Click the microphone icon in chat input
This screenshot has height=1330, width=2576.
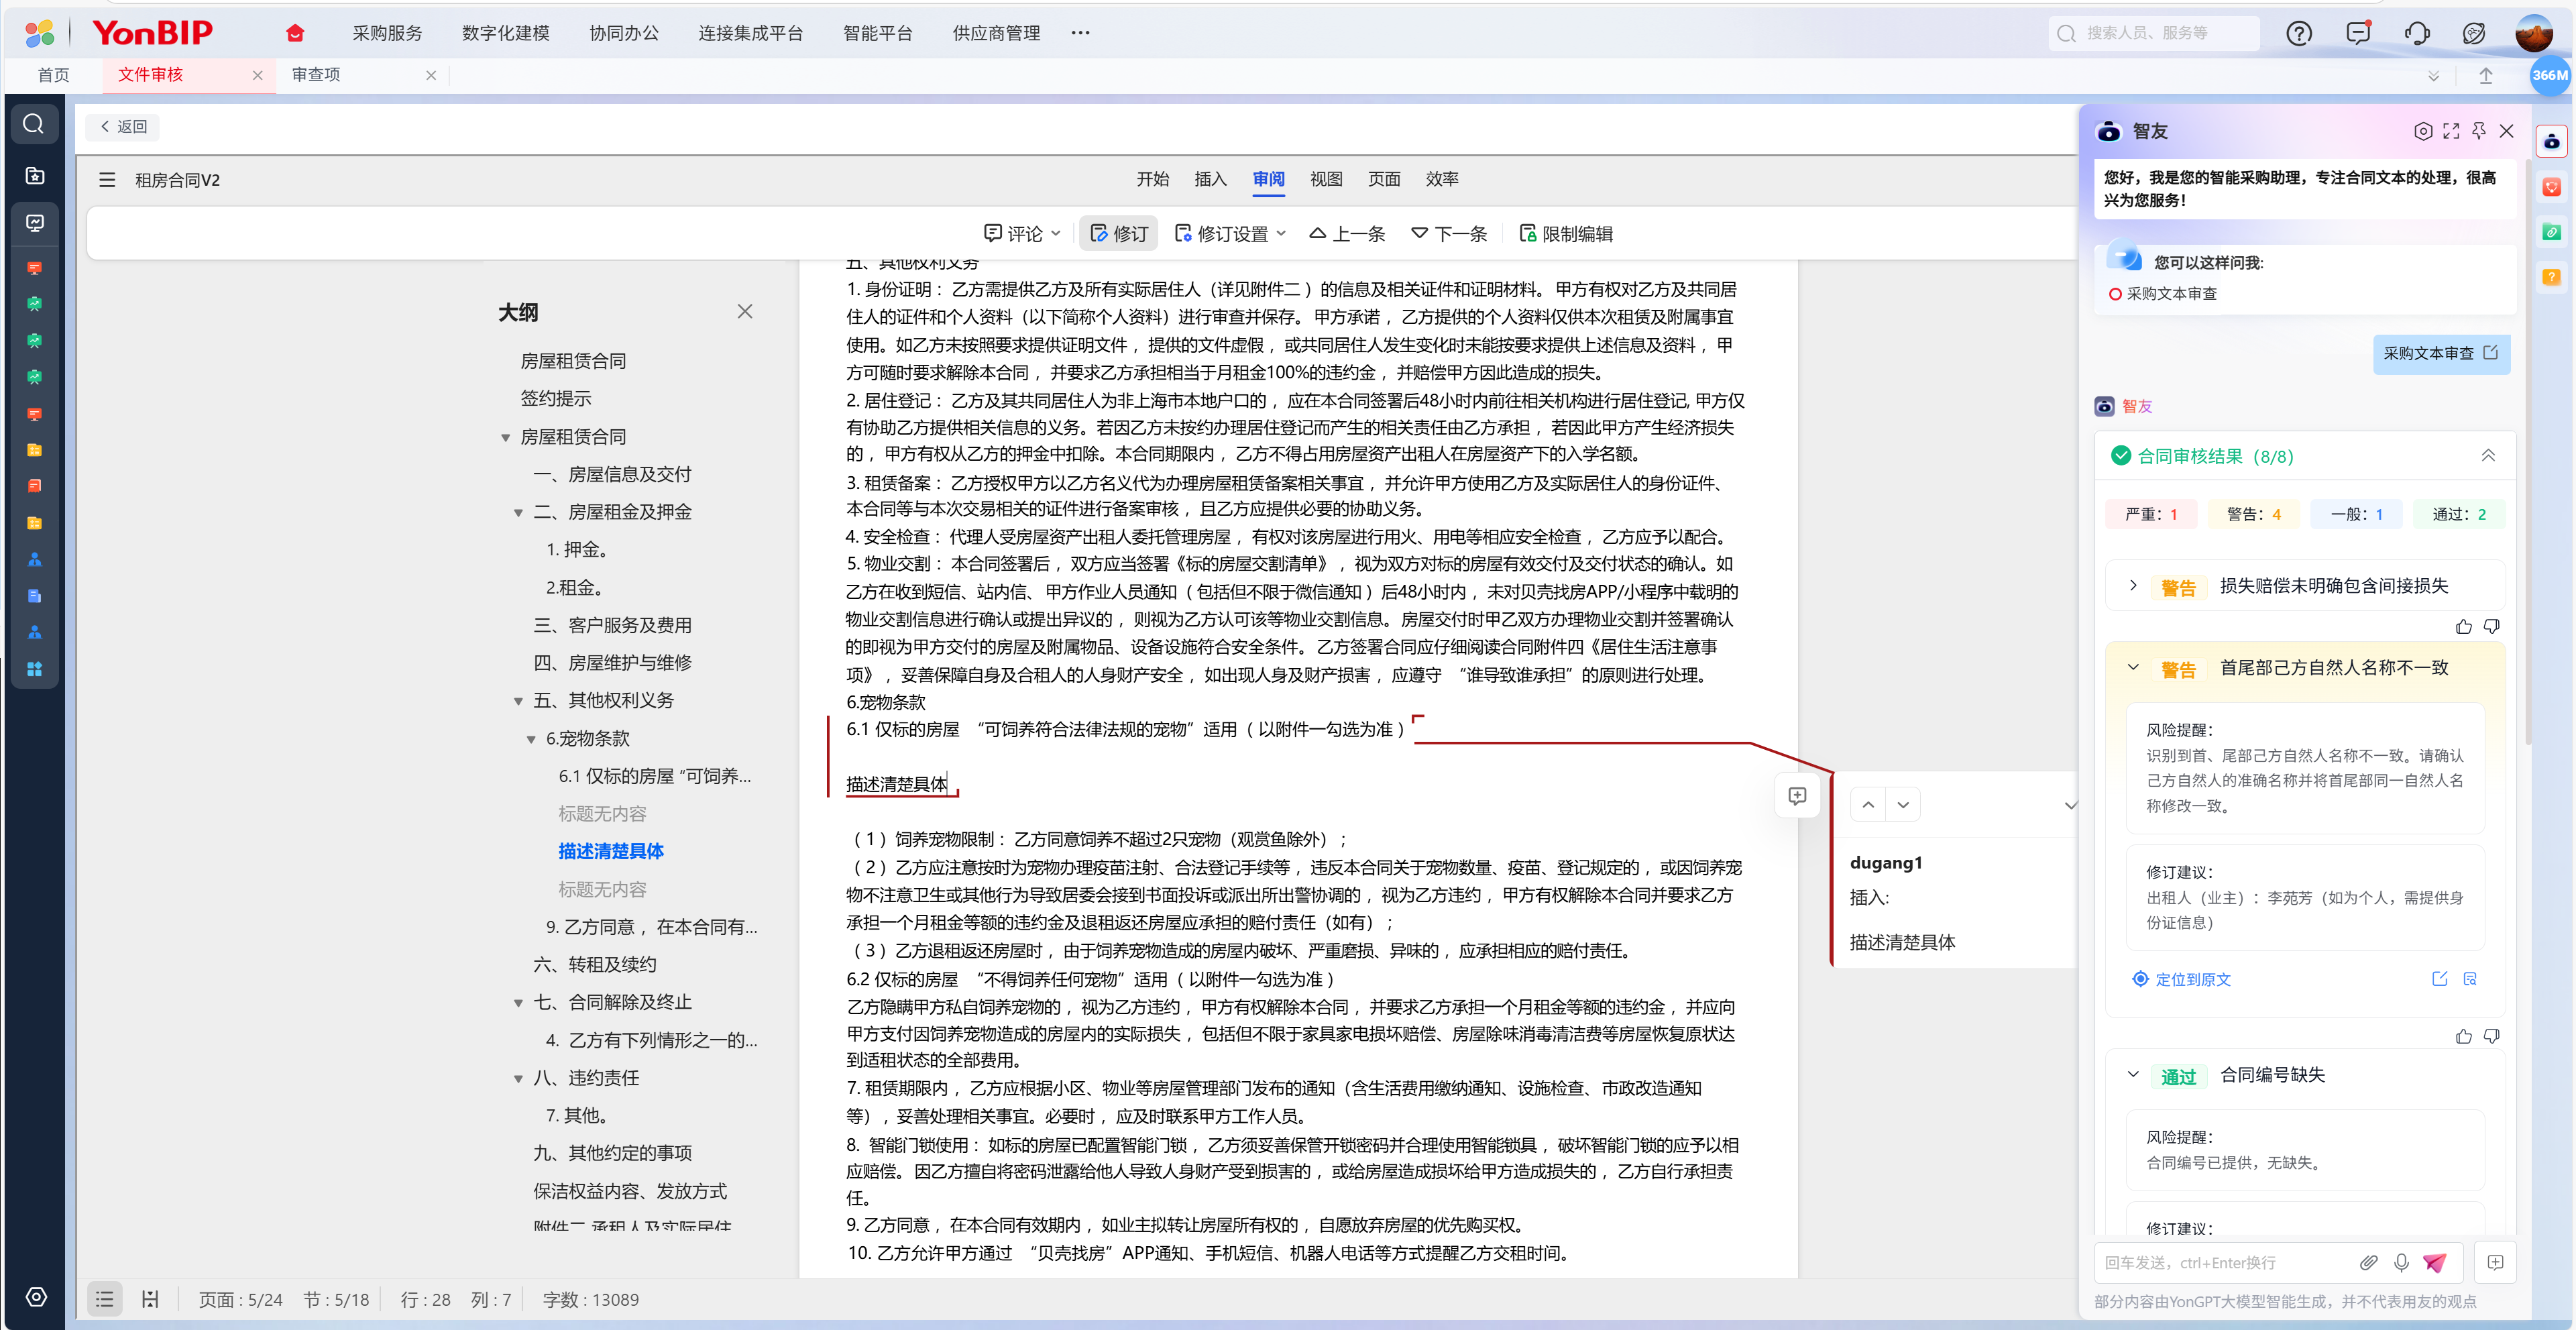(2401, 1262)
